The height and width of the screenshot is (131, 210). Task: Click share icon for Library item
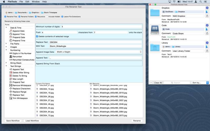207,51
